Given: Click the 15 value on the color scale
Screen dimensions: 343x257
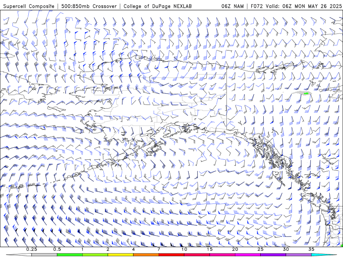Looking at the screenshot, I should pyautogui.click(x=210, y=249).
